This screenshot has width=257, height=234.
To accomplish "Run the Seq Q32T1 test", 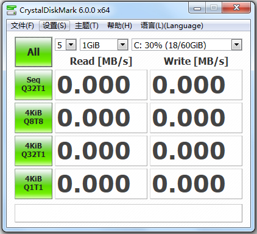I will (x=33, y=85).
